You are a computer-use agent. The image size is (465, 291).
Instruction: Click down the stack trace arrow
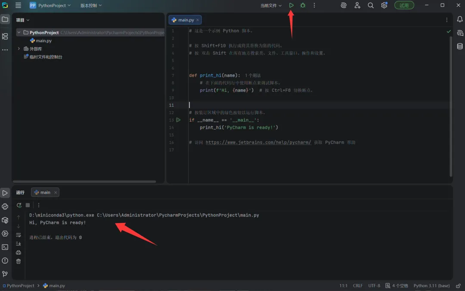19,226
